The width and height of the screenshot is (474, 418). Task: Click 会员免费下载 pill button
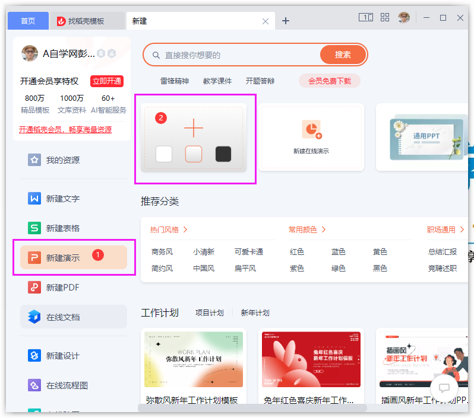pos(330,81)
